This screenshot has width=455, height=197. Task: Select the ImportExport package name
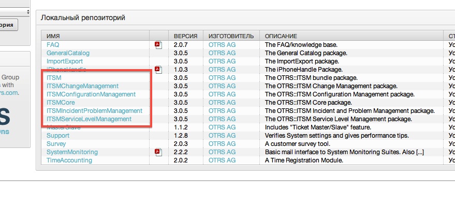coord(64,61)
